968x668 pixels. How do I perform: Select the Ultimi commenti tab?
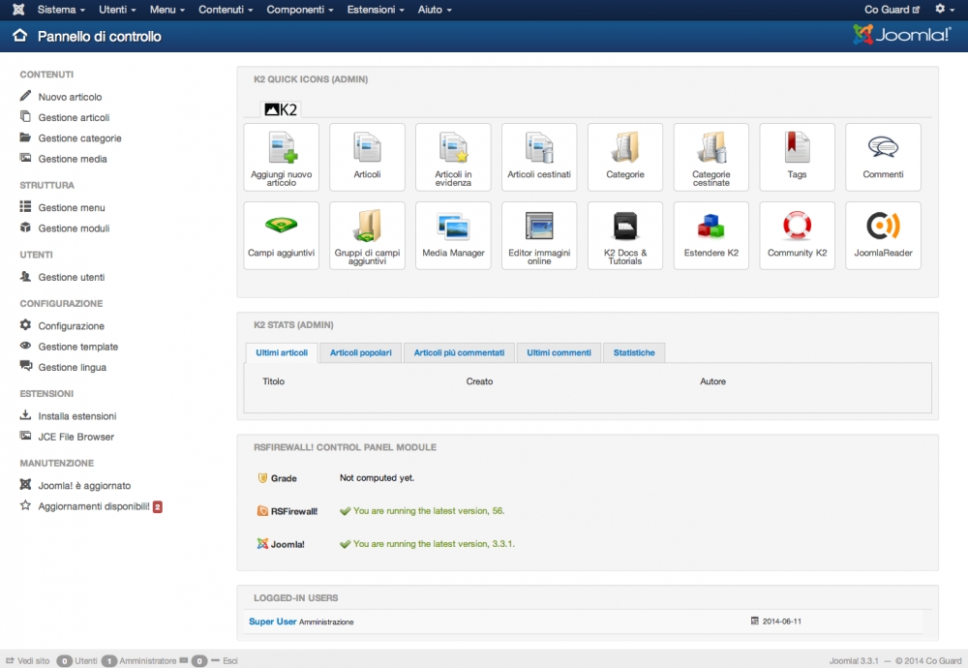tap(559, 352)
